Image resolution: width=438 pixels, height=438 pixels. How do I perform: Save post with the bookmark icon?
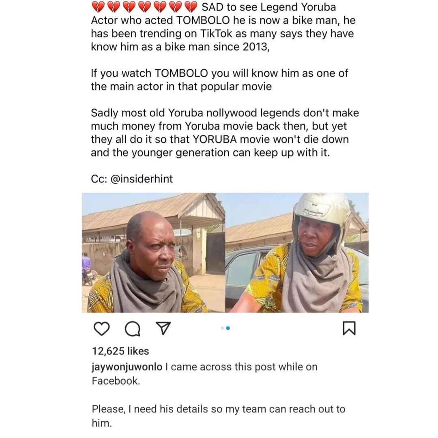pyautogui.click(x=349, y=328)
